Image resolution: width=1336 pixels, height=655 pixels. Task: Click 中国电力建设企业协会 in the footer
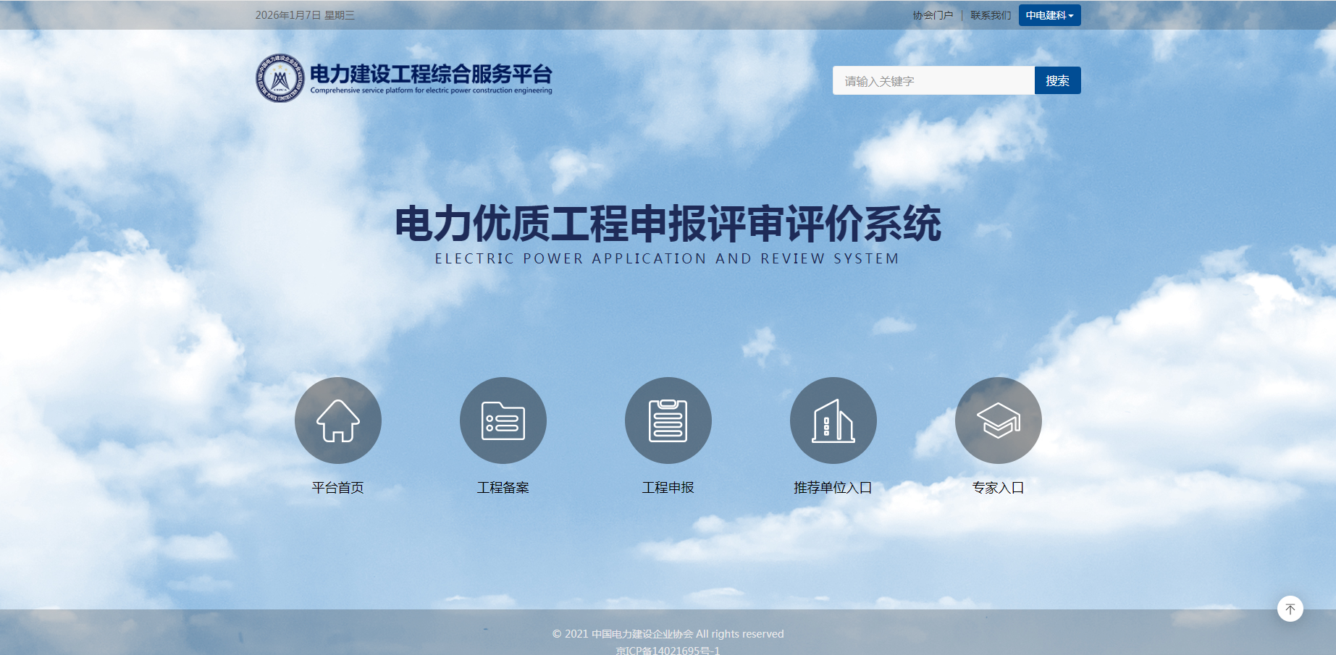[642, 634]
